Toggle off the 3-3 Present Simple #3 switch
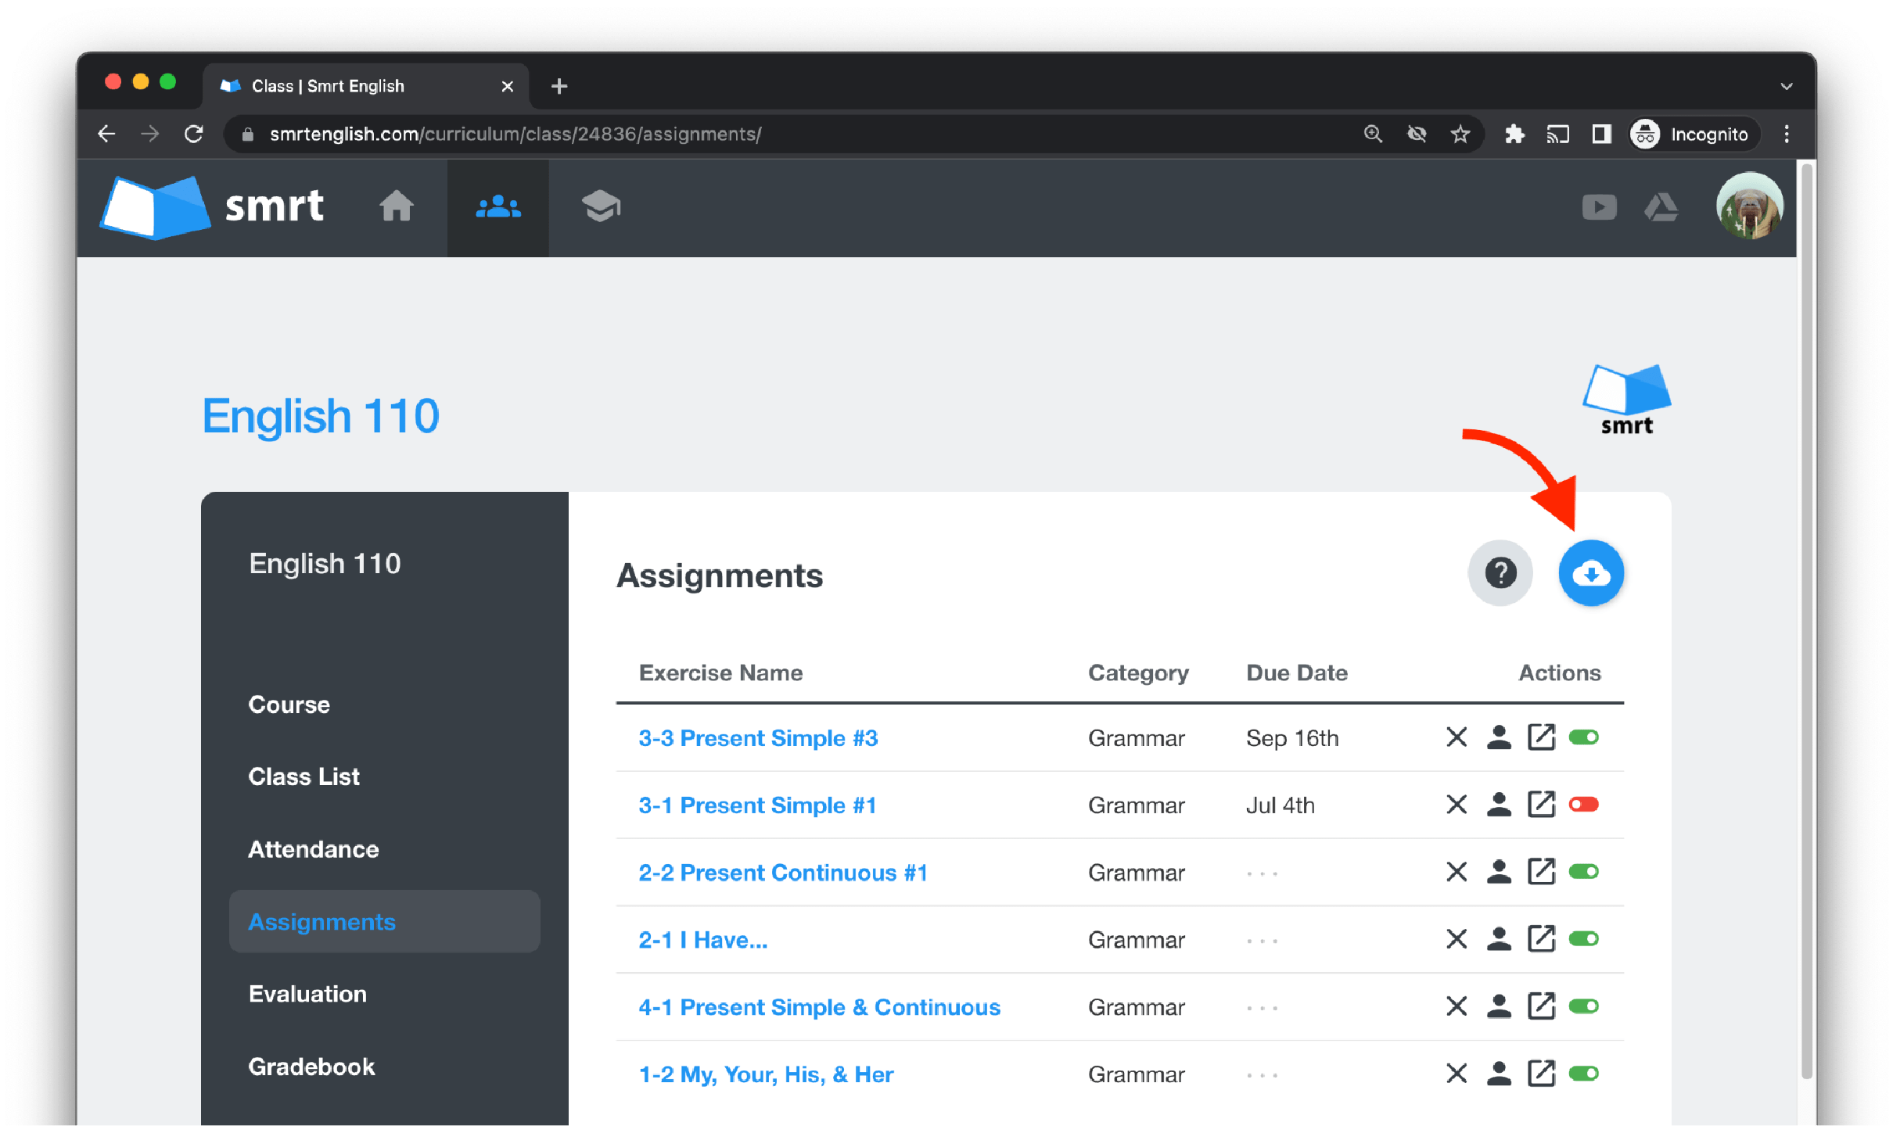The width and height of the screenshot is (1893, 1126). 1584,737
